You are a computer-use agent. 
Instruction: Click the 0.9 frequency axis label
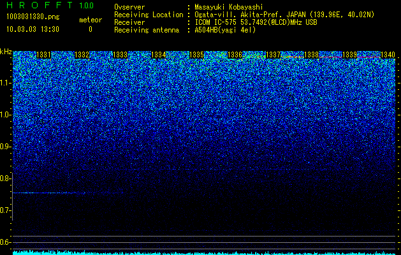pos(5,147)
